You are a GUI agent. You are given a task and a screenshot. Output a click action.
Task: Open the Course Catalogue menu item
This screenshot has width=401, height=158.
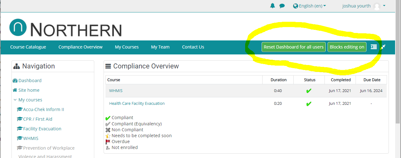(x=28, y=47)
